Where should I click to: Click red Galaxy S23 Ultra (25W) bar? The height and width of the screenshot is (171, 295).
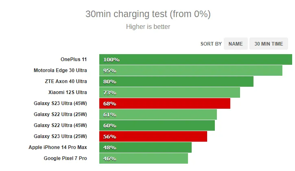pos(153,136)
